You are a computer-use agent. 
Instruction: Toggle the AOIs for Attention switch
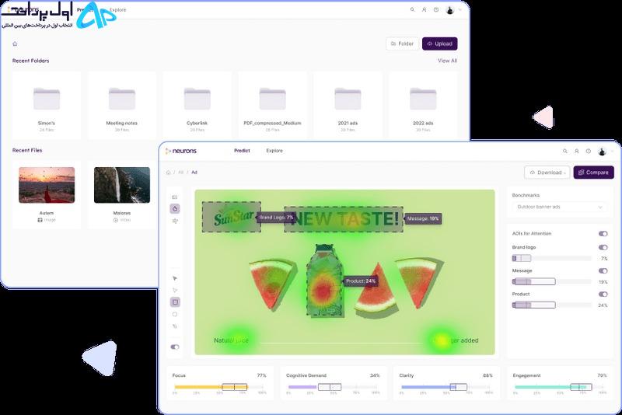(x=603, y=234)
